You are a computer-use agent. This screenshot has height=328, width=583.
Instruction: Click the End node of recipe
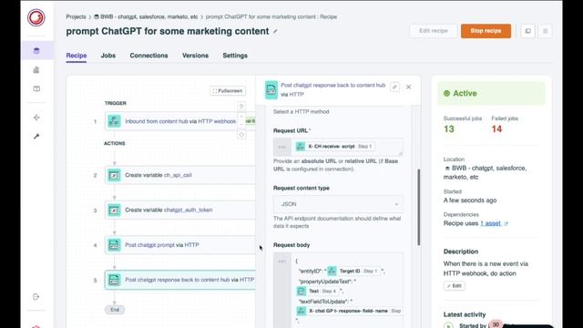[x=115, y=310]
